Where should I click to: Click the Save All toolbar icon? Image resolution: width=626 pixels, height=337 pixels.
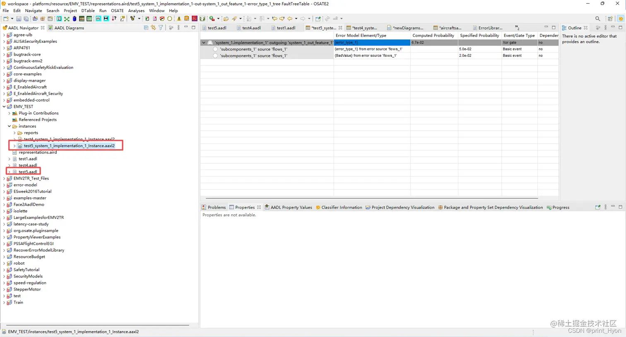(x=26, y=19)
